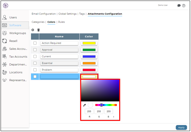Click the Resell sidebar icon
Viewport: 191px width, 132px height.
coord(5,41)
